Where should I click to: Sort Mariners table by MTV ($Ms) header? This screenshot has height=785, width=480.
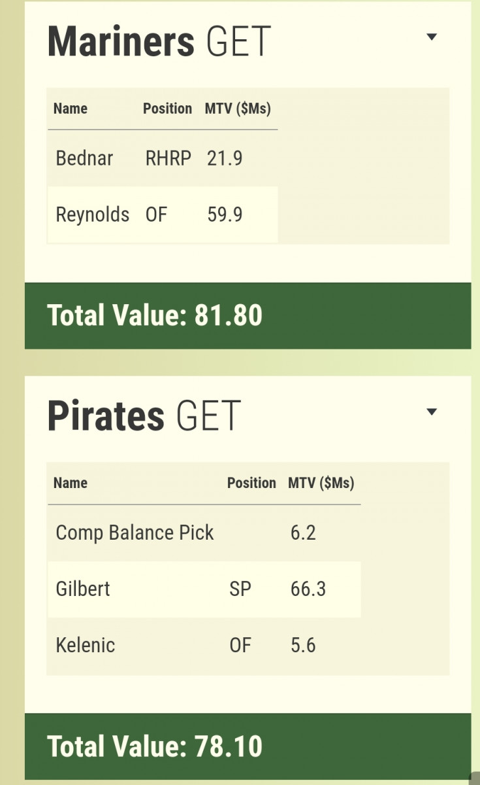(x=238, y=109)
